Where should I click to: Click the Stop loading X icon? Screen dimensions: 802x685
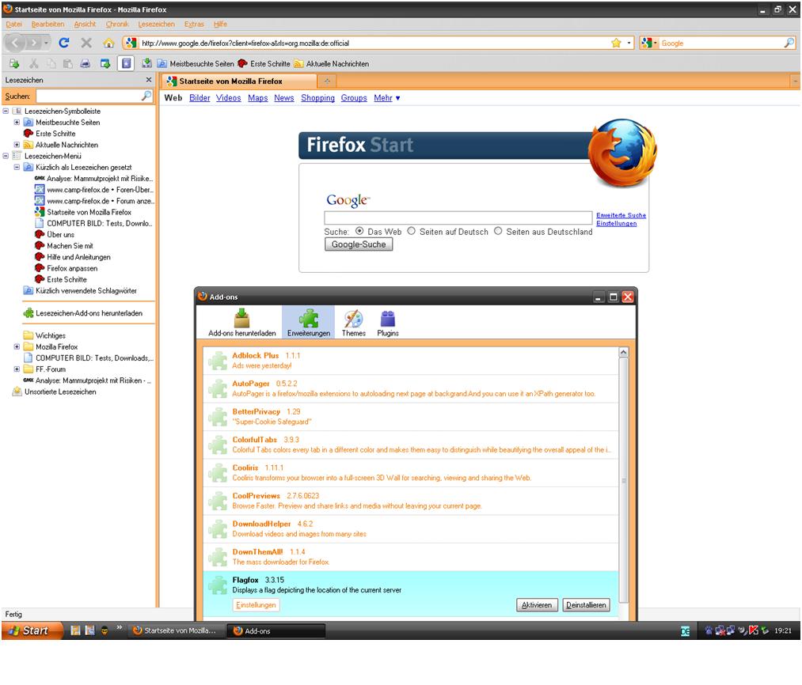click(86, 43)
